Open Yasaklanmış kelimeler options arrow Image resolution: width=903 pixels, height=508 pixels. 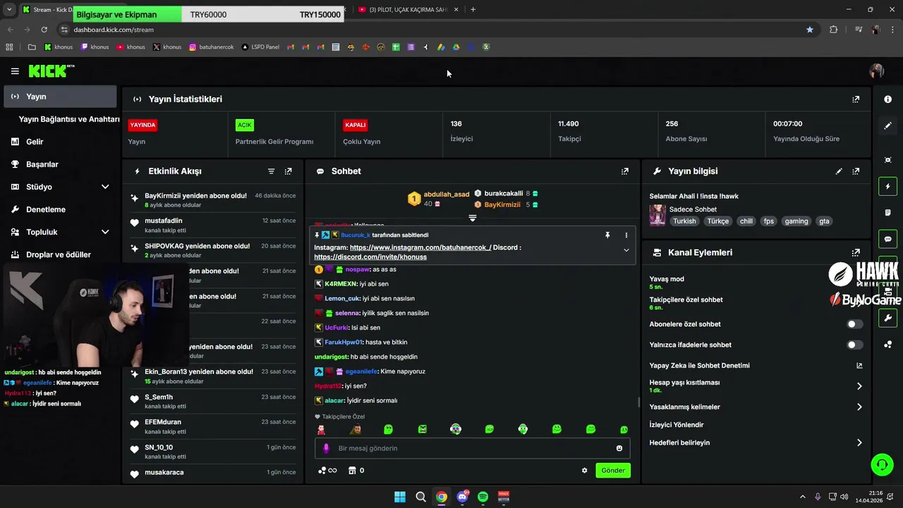pos(859,407)
